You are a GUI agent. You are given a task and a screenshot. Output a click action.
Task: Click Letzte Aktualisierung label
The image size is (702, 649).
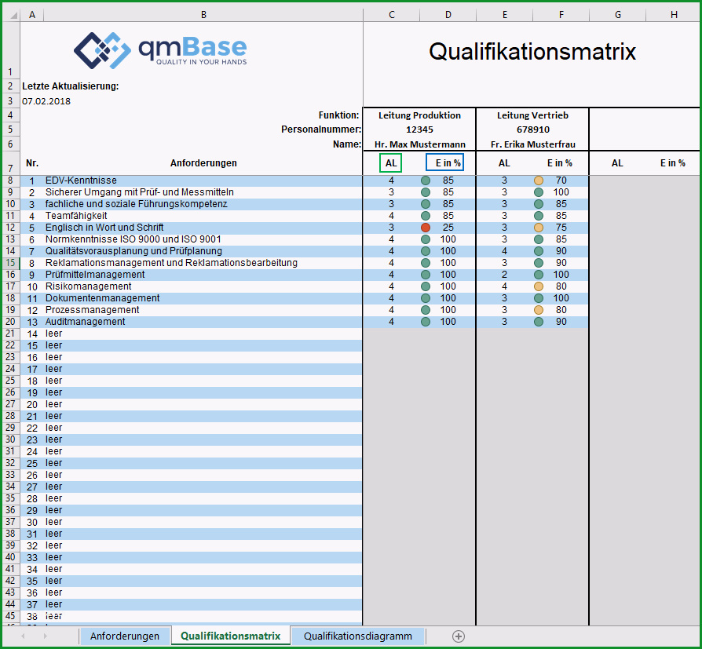point(71,86)
